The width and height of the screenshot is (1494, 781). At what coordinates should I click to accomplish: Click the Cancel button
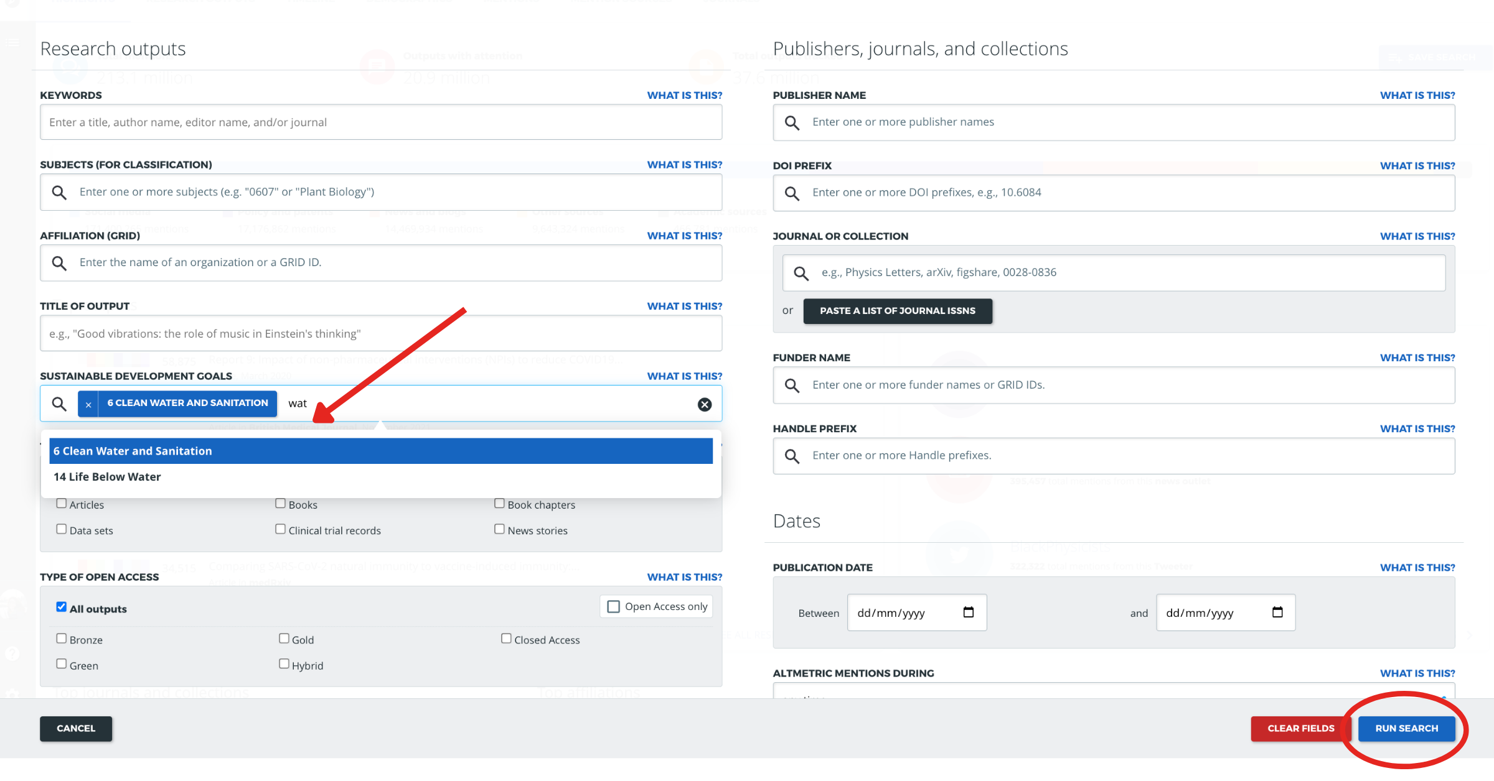tap(76, 728)
